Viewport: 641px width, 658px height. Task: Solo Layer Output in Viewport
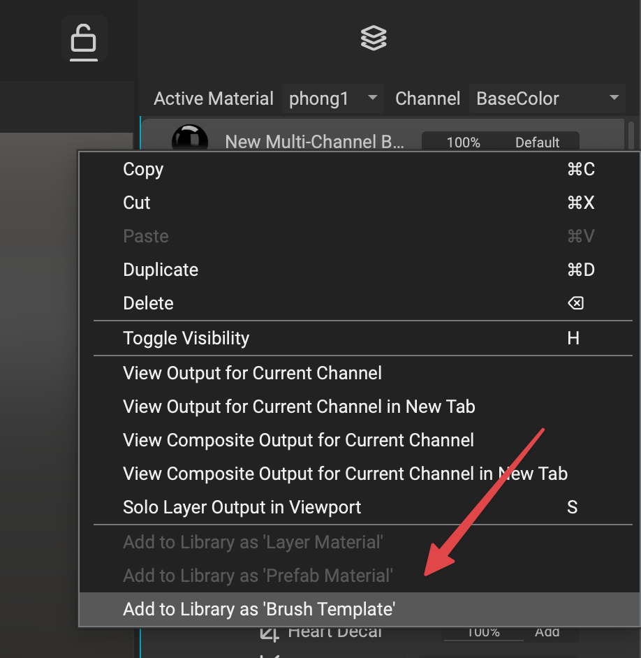click(242, 508)
